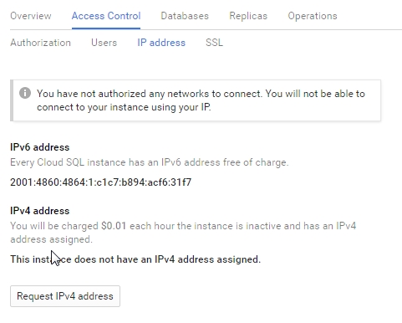Click the gray stripe at banner's left edge
The image size is (402, 323).
pyautogui.click(x=12, y=100)
